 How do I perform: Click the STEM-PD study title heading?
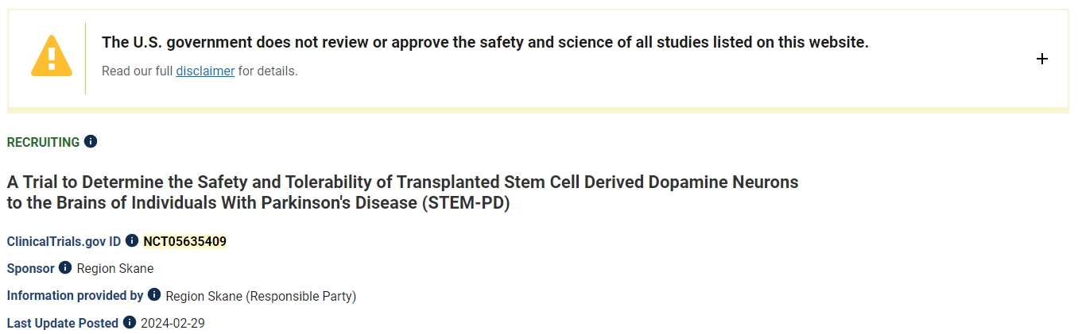click(402, 192)
